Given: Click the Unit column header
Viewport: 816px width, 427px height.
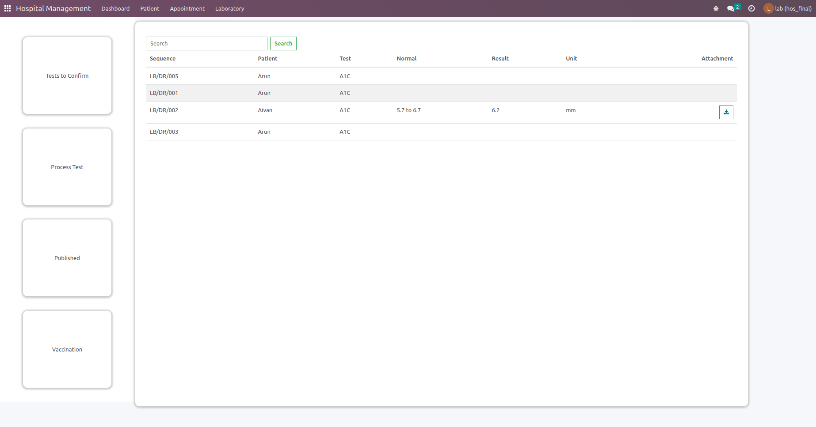Looking at the screenshot, I should tap(572, 58).
